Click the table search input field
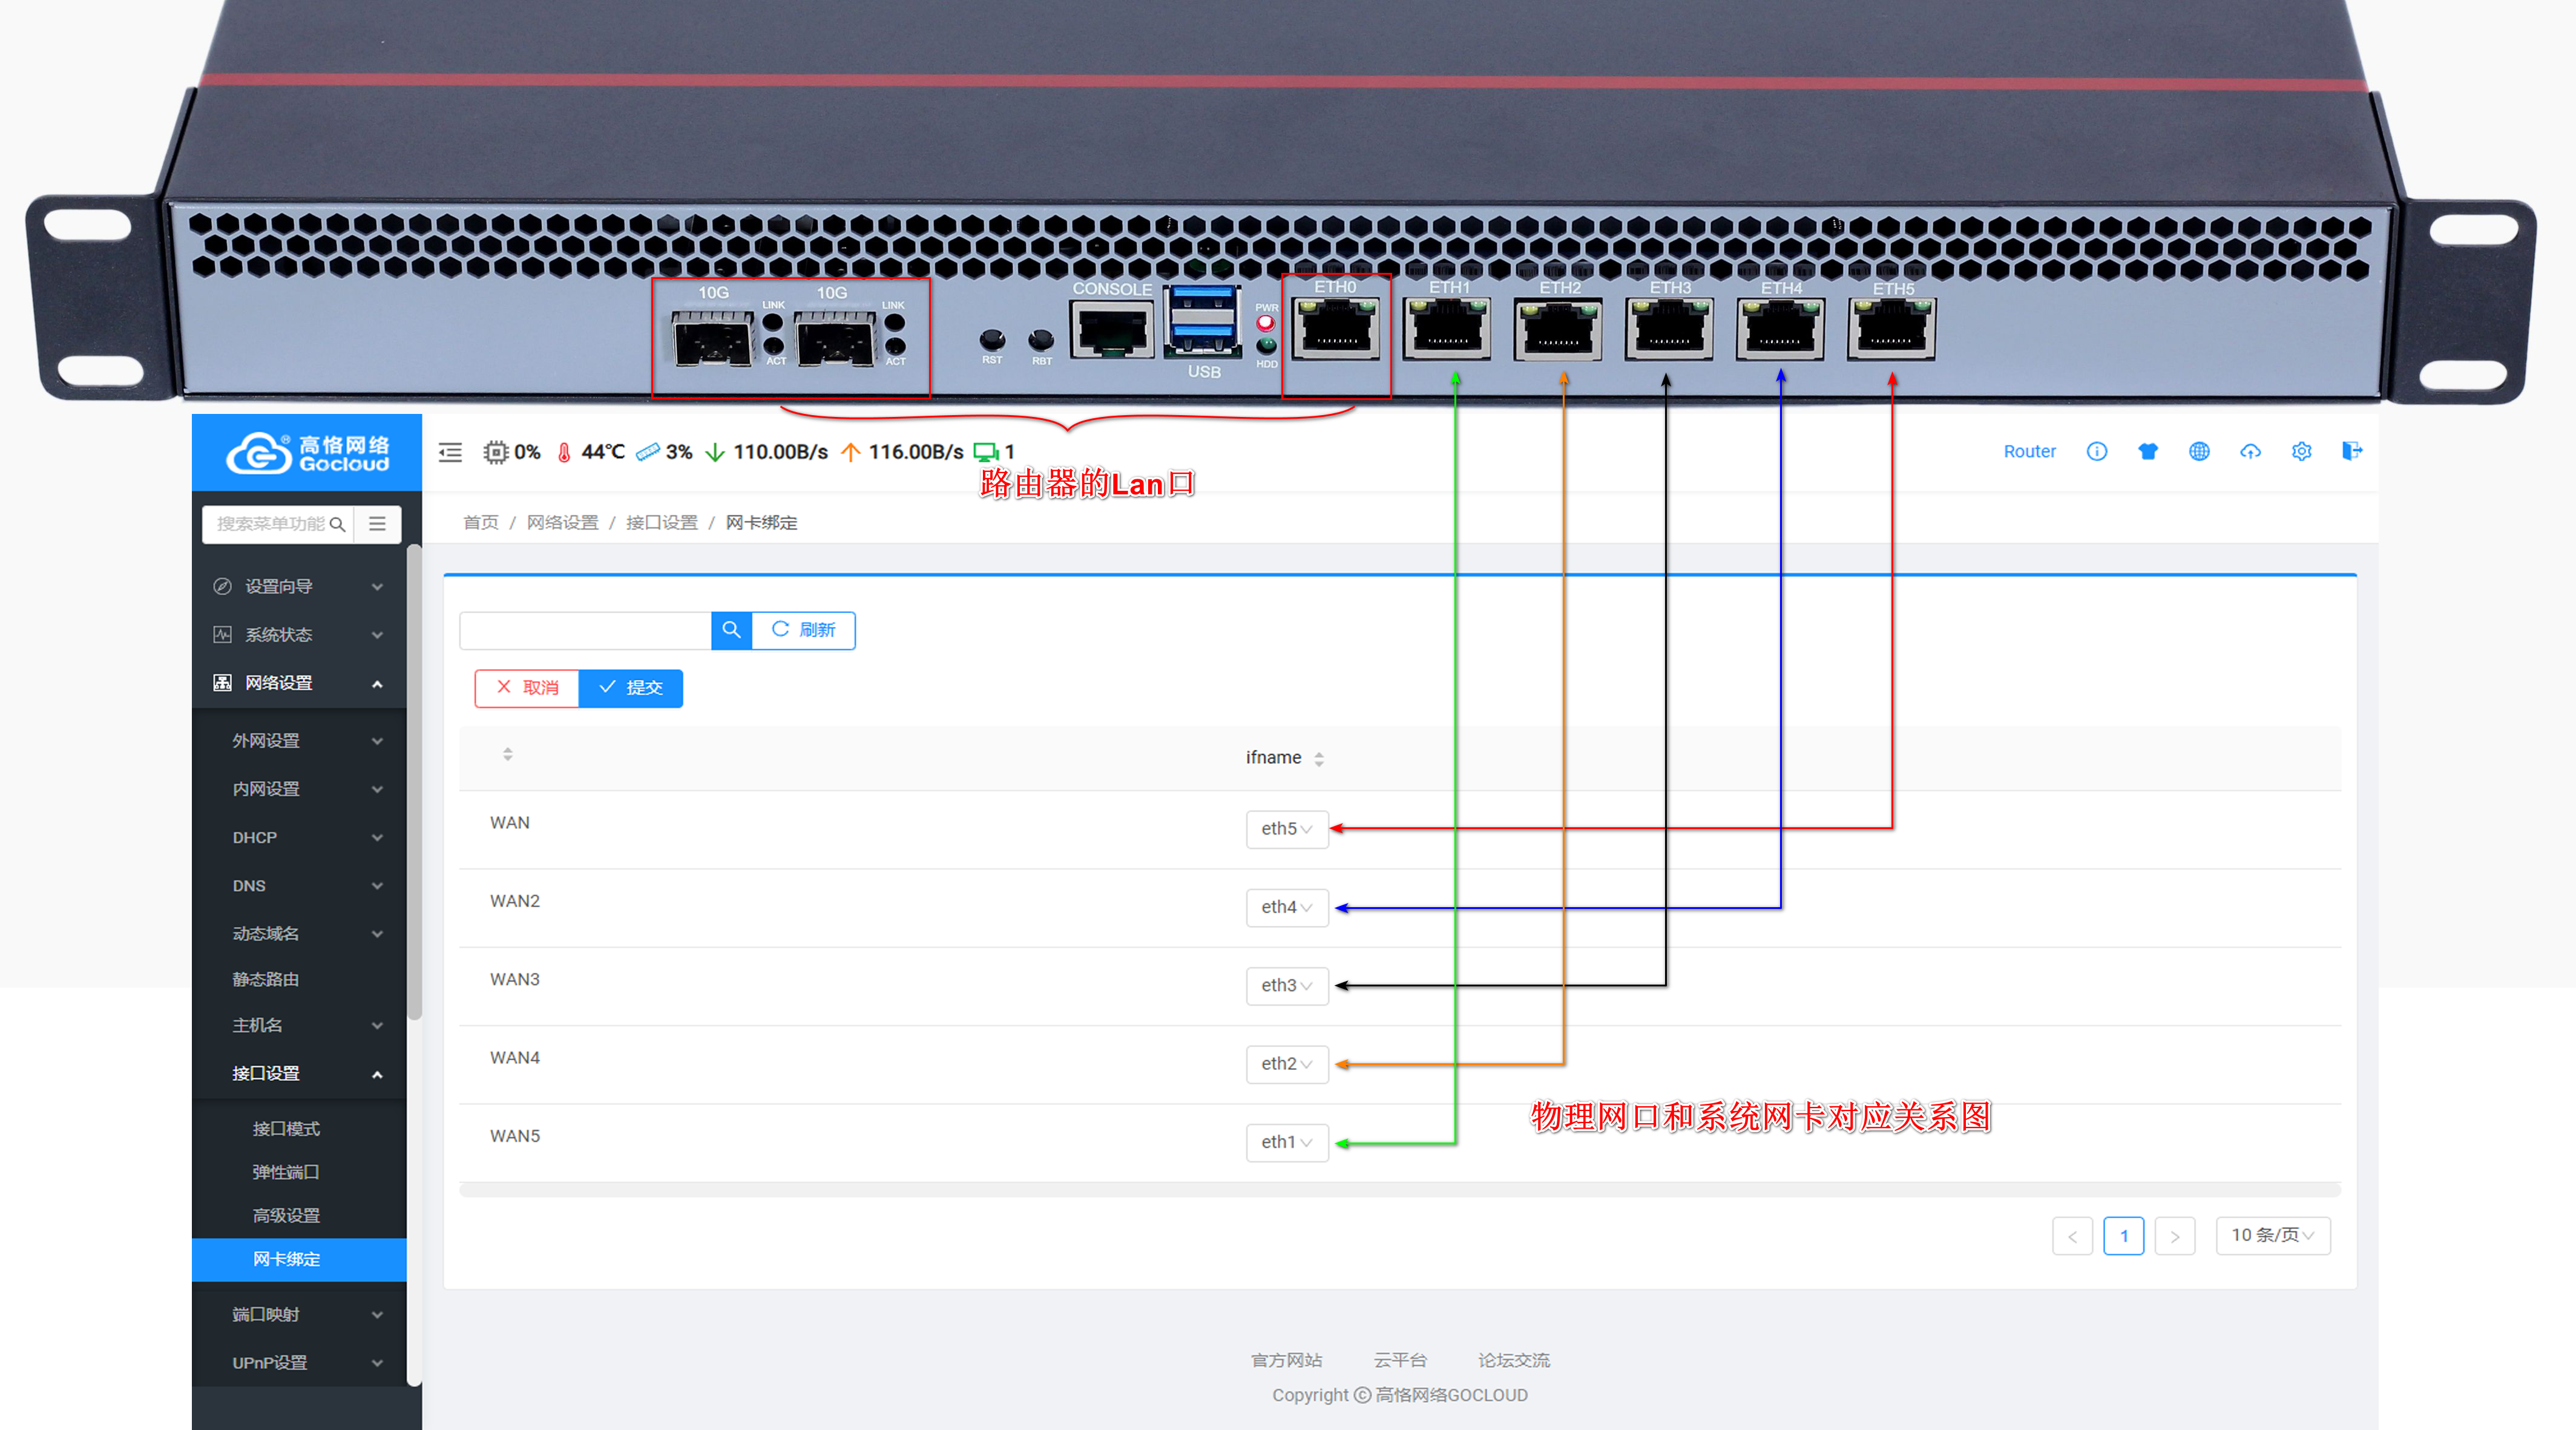This screenshot has width=2576, height=1430. (x=585, y=630)
